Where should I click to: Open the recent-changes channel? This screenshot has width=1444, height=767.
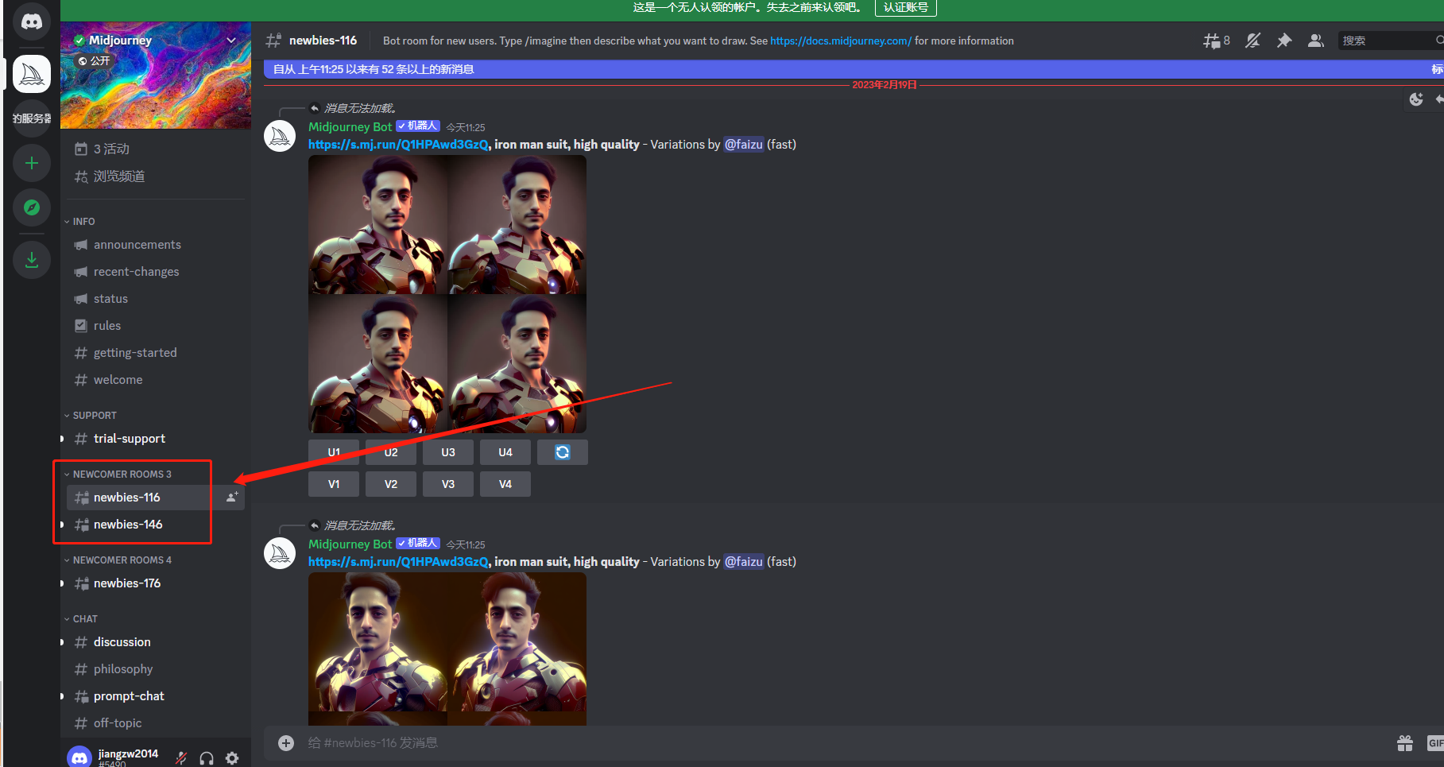pyautogui.click(x=155, y=272)
